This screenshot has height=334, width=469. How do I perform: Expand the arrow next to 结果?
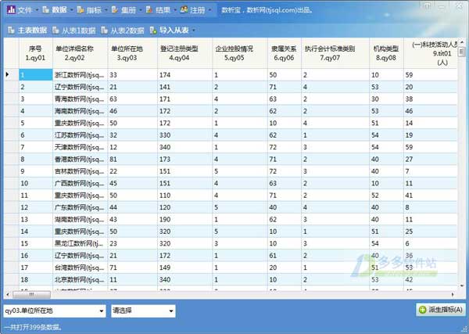pos(175,10)
